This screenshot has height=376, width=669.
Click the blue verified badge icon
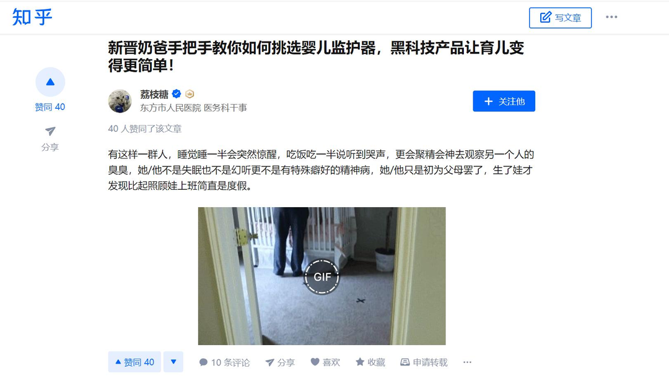tap(176, 93)
